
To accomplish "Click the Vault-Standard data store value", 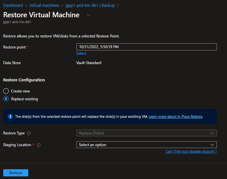I will pyautogui.click(x=89, y=63).
